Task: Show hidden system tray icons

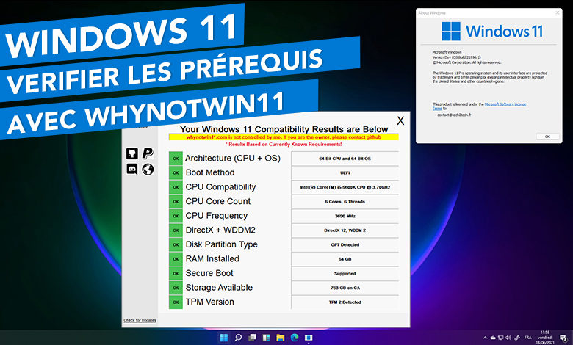Action: (x=486, y=338)
